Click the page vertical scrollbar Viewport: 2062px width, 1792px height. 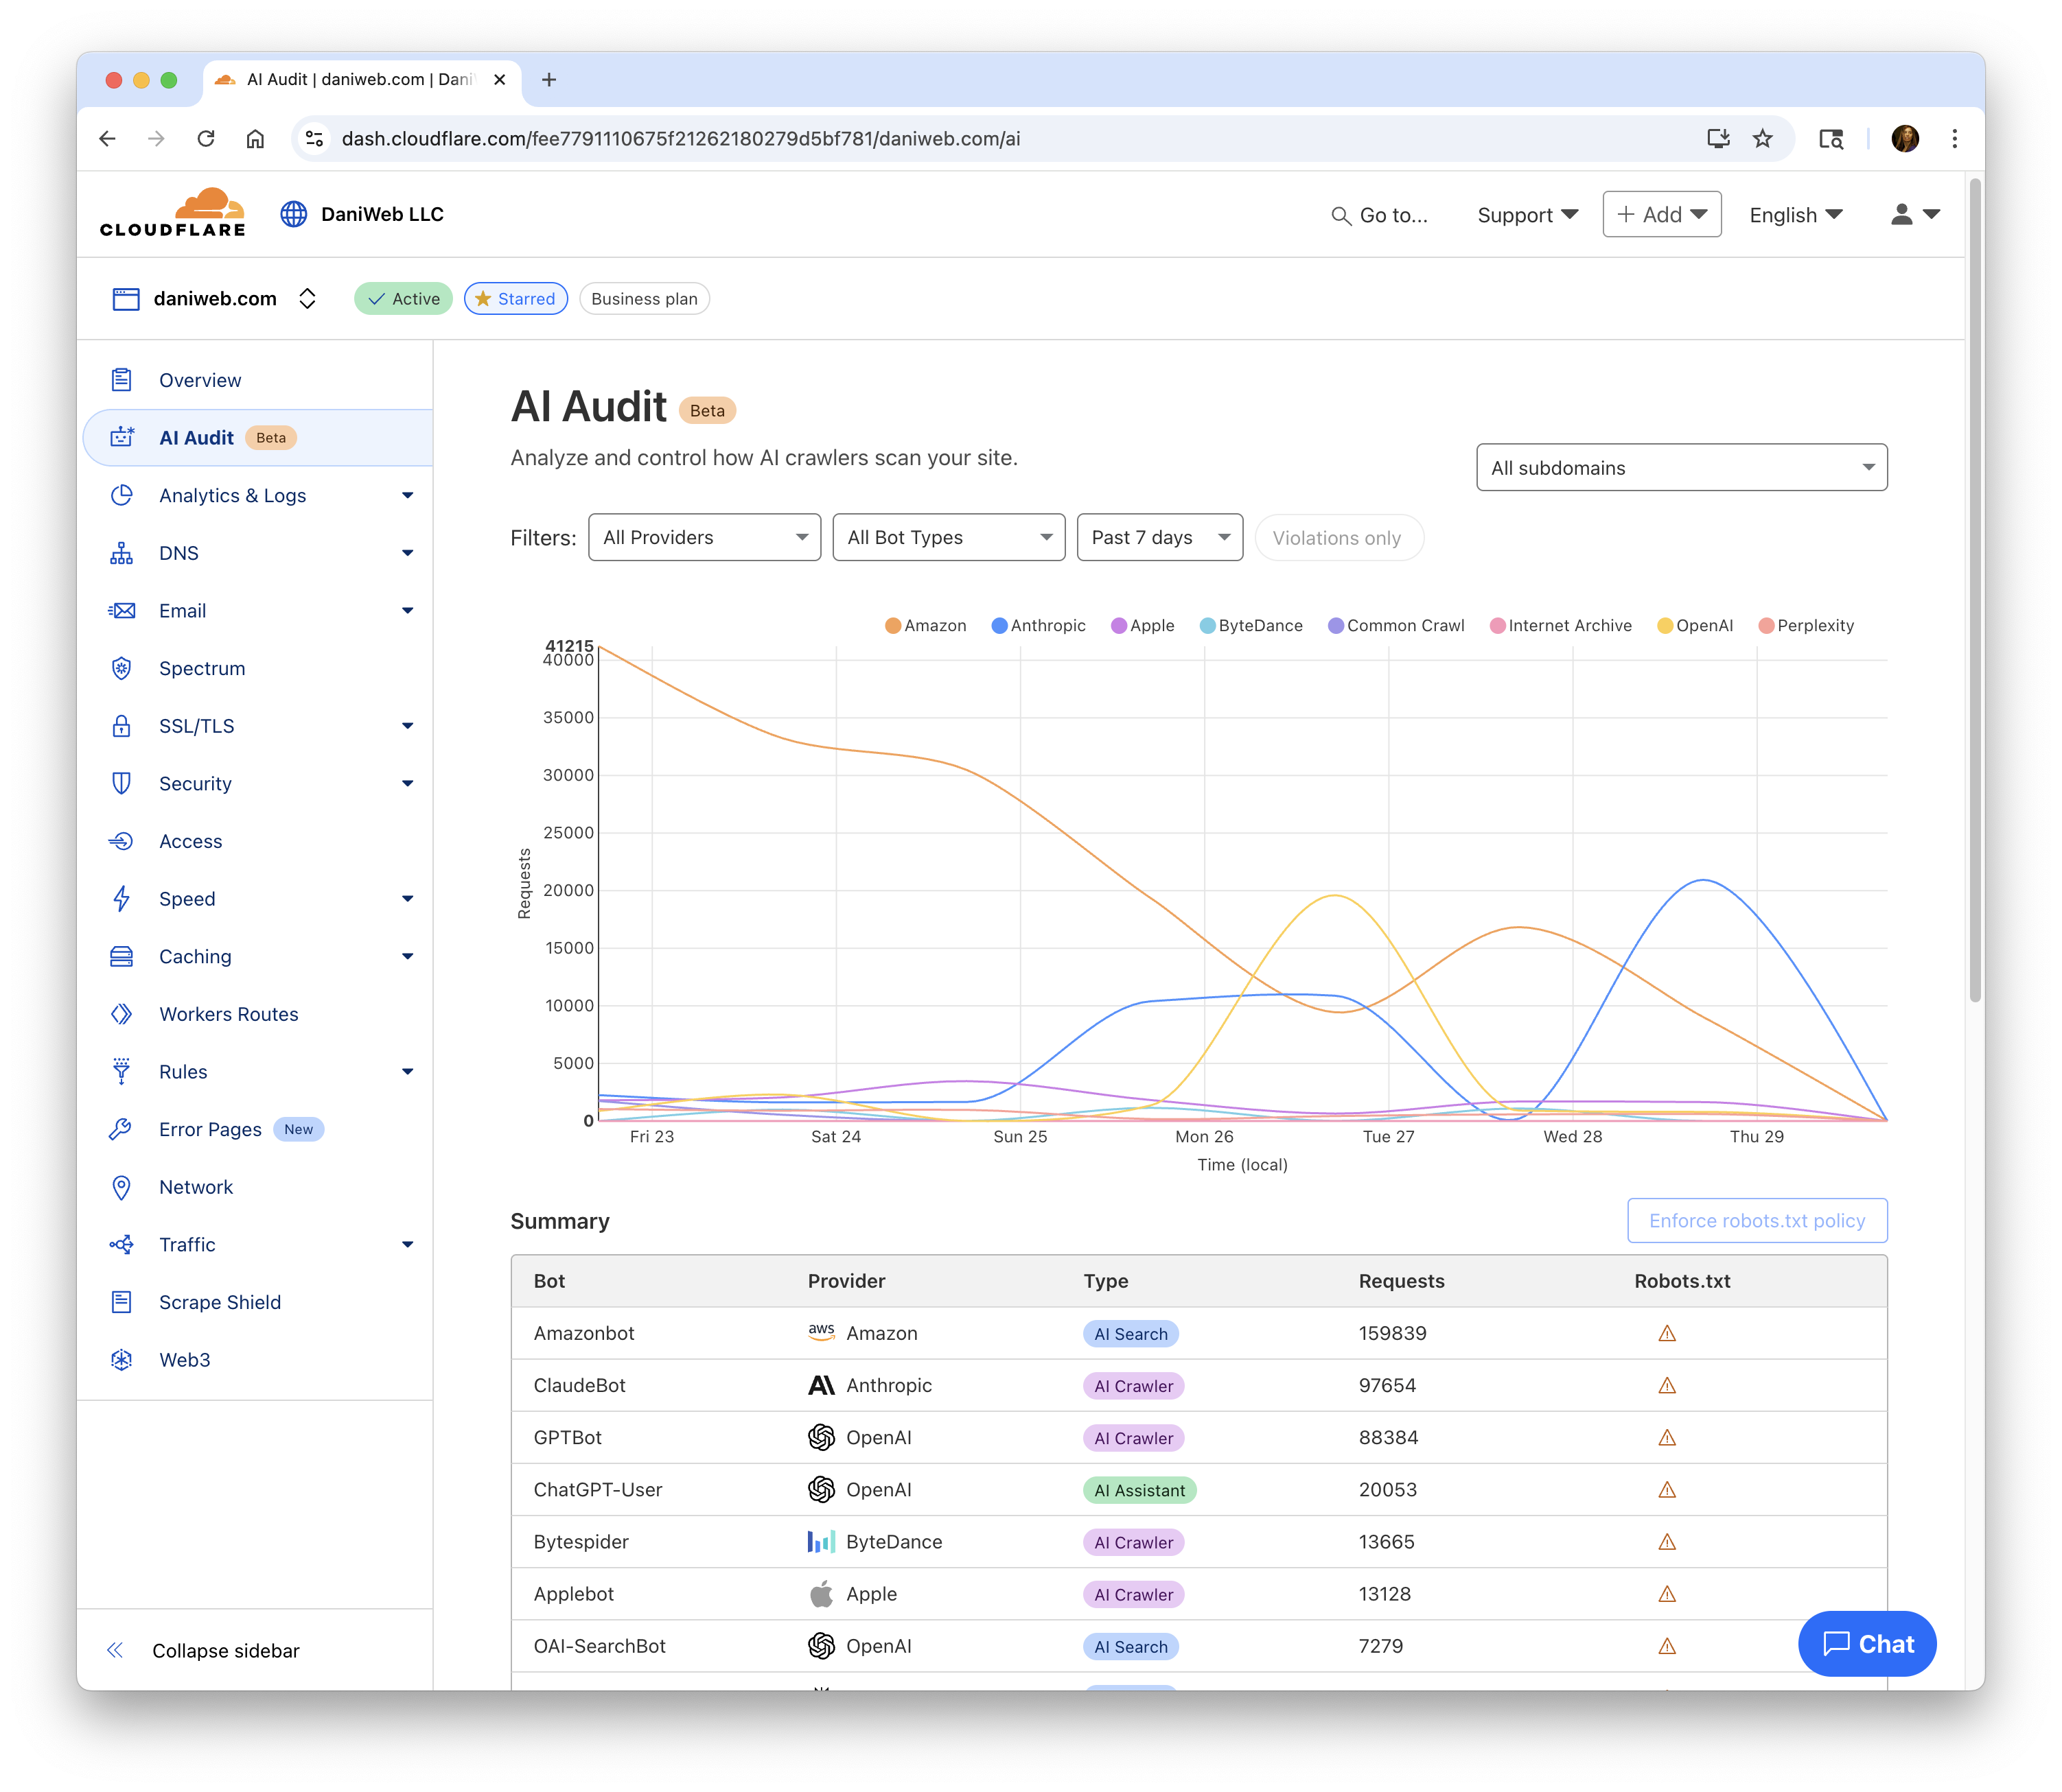point(1975,590)
